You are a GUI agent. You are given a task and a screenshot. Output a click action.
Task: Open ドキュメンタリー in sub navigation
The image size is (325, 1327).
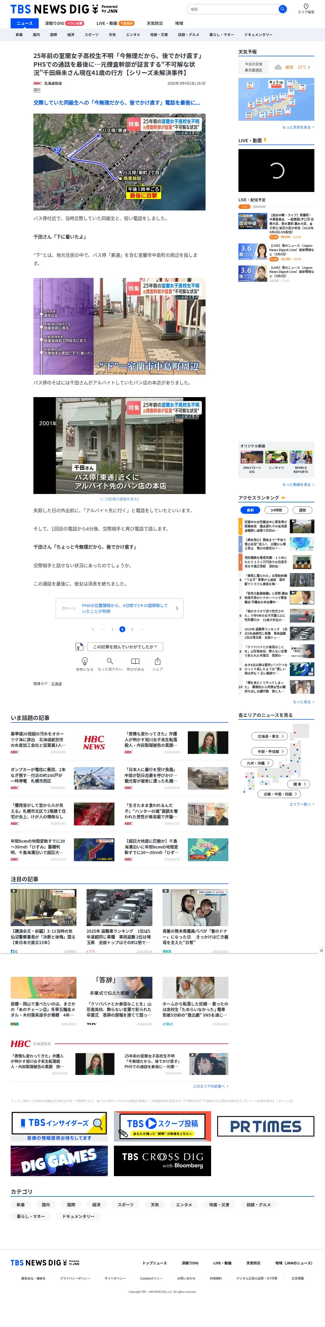coord(259,34)
